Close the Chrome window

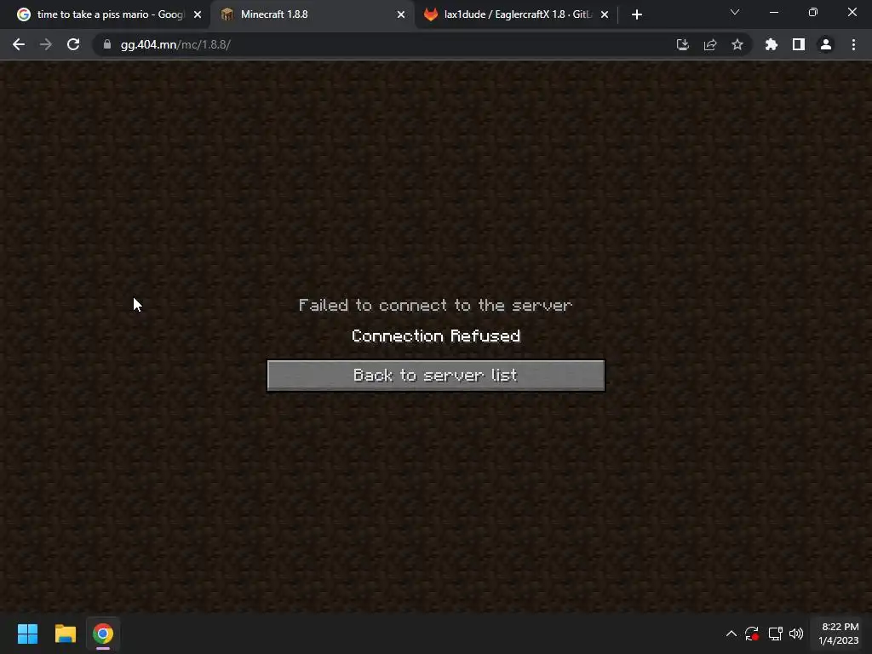pyautogui.click(x=852, y=12)
